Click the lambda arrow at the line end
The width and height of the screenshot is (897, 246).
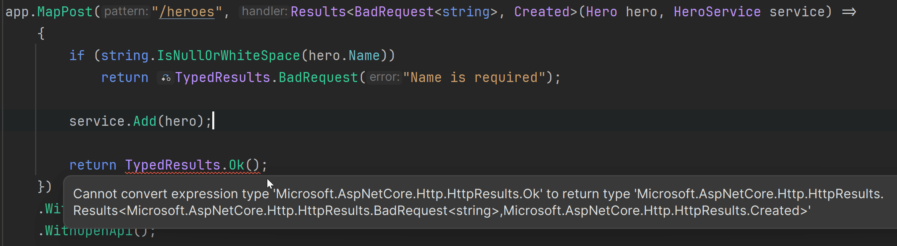(849, 12)
